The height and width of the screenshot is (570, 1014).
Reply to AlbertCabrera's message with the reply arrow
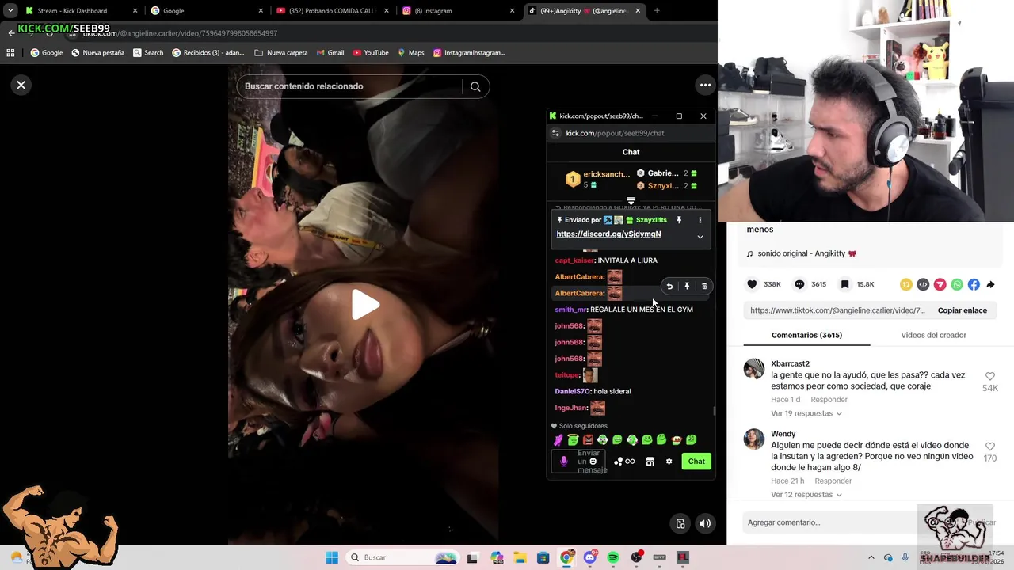[x=669, y=287]
